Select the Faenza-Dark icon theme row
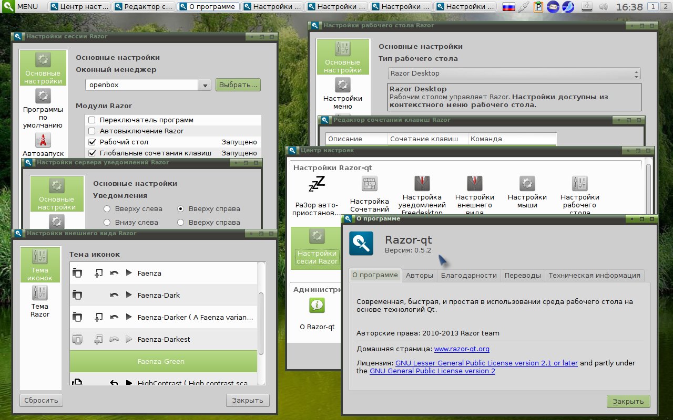This screenshot has height=420, width=673. coord(164,295)
